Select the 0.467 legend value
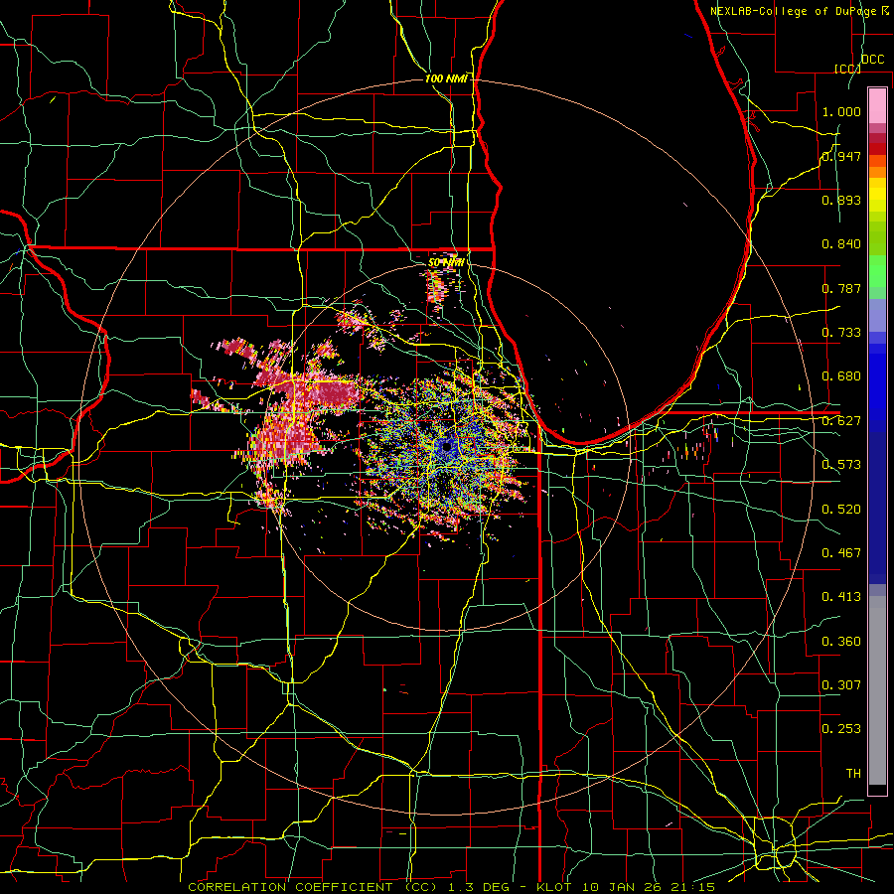Image resolution: width=894 pixels, height=894 pixels. point(841,553)
